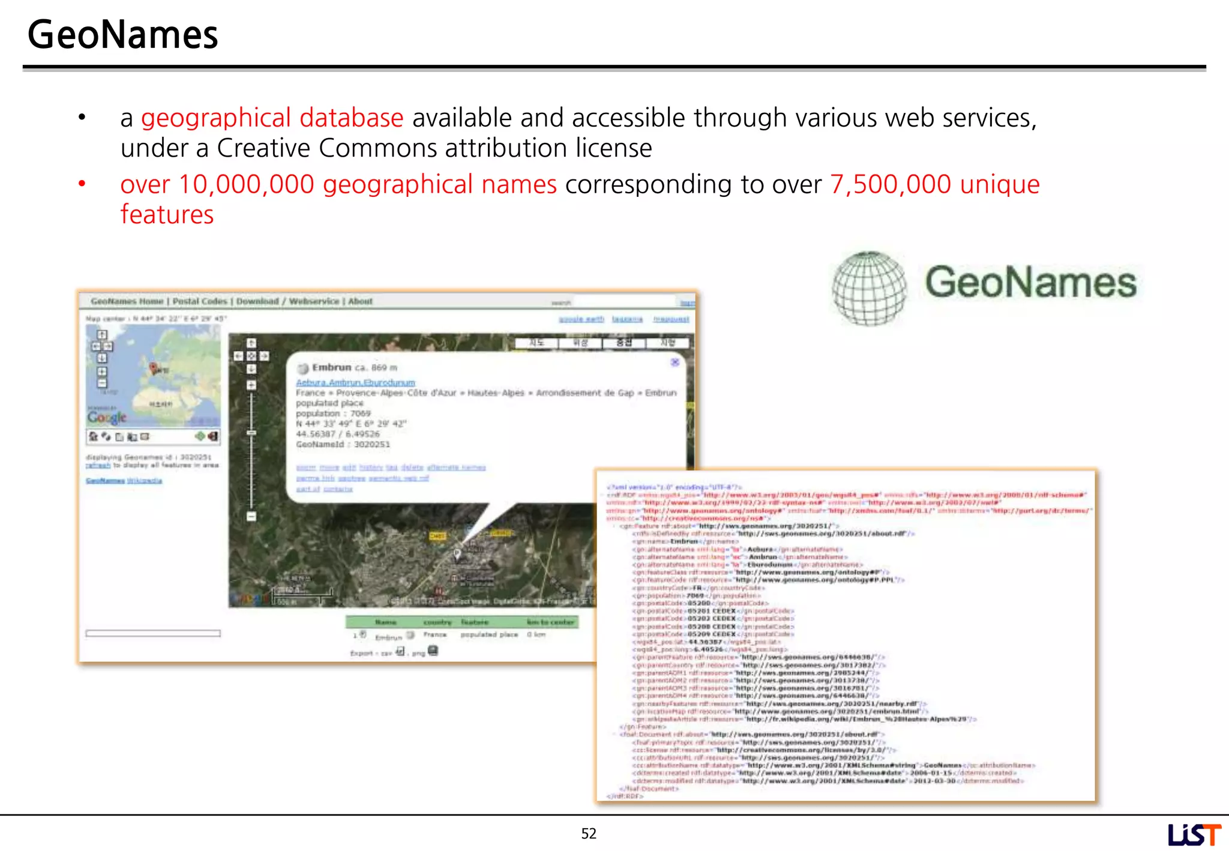Viewport: 1229px width, 851px height.
Task: Zoom in on the small overview map
Action: click(x=102, y=371)
